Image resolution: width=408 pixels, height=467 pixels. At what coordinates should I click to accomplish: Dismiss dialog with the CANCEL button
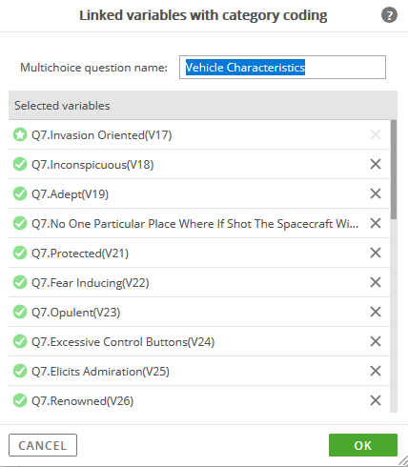43,445
